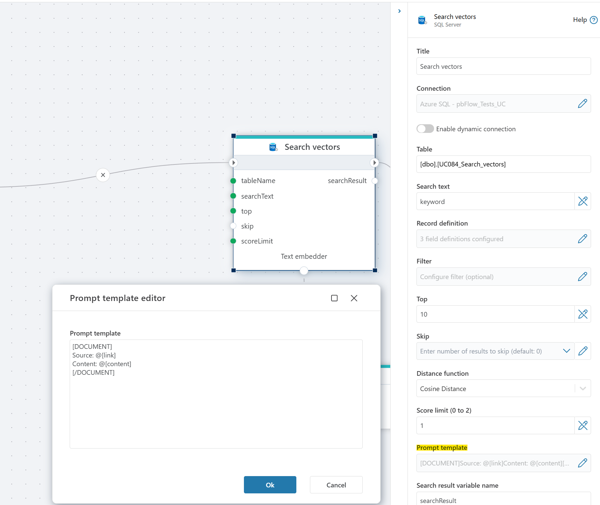
Task: Toggle the skip input port on node
Action: coord(233,226)
